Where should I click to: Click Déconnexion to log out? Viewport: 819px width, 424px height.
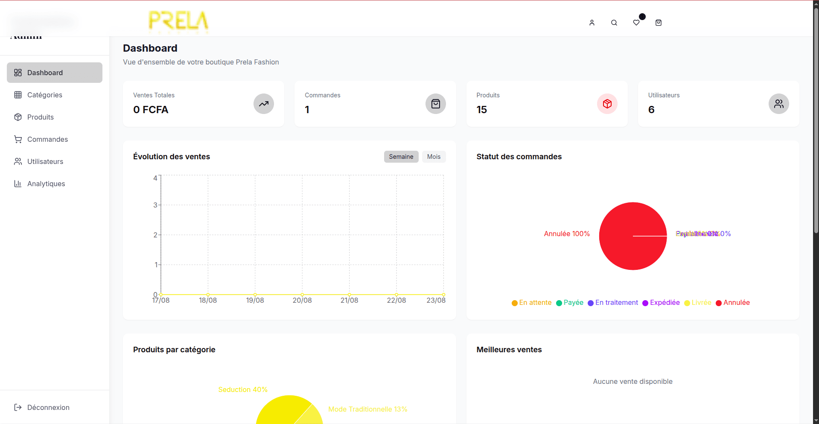55,407
